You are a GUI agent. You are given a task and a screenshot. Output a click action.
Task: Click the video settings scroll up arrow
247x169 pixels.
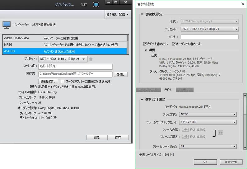tap(245, 95)
